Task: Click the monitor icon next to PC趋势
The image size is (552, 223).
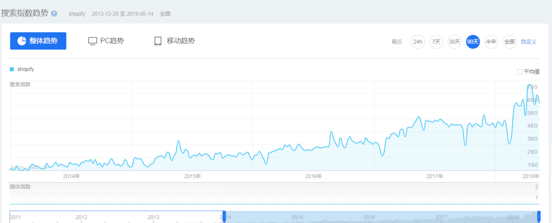Action: (x=92, y=41)
